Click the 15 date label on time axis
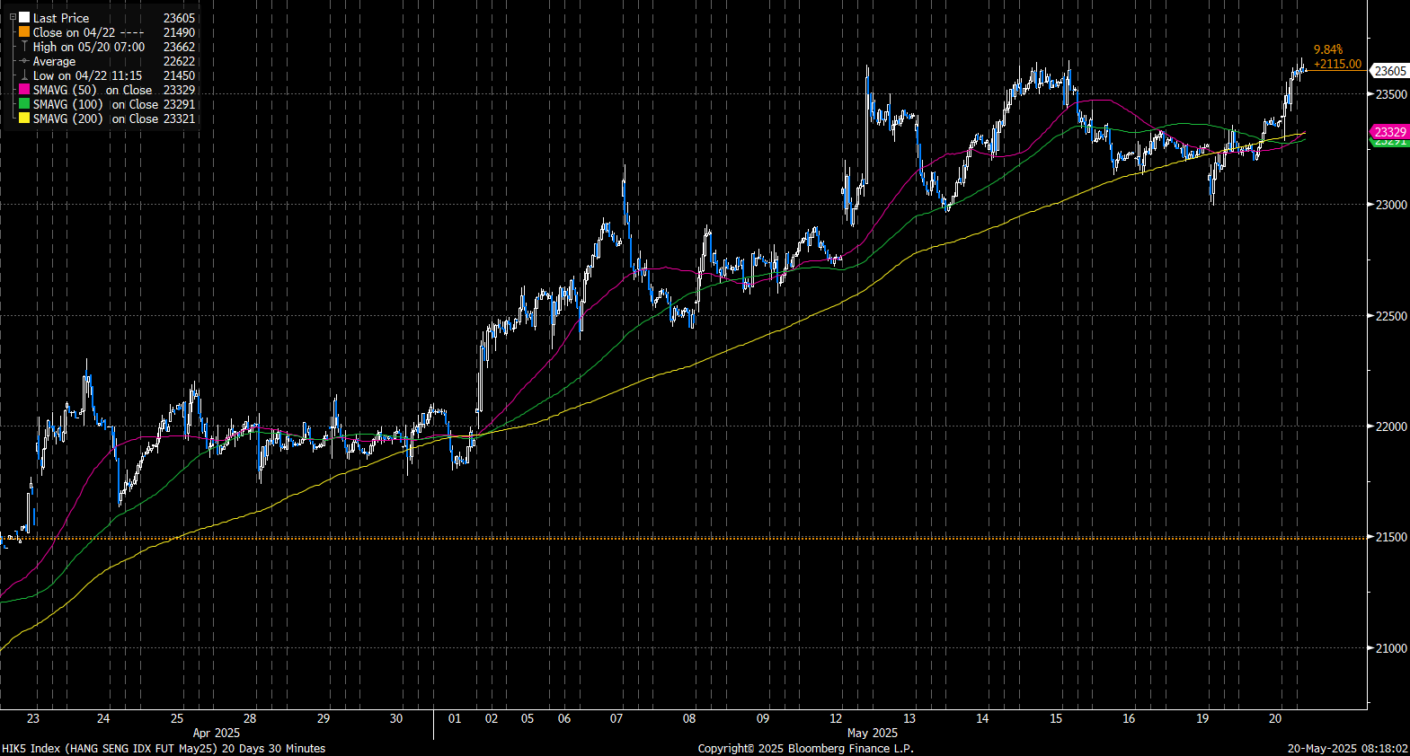Image resolution: width=1410 pixels, height=756 pixels. click(1056, 718)
